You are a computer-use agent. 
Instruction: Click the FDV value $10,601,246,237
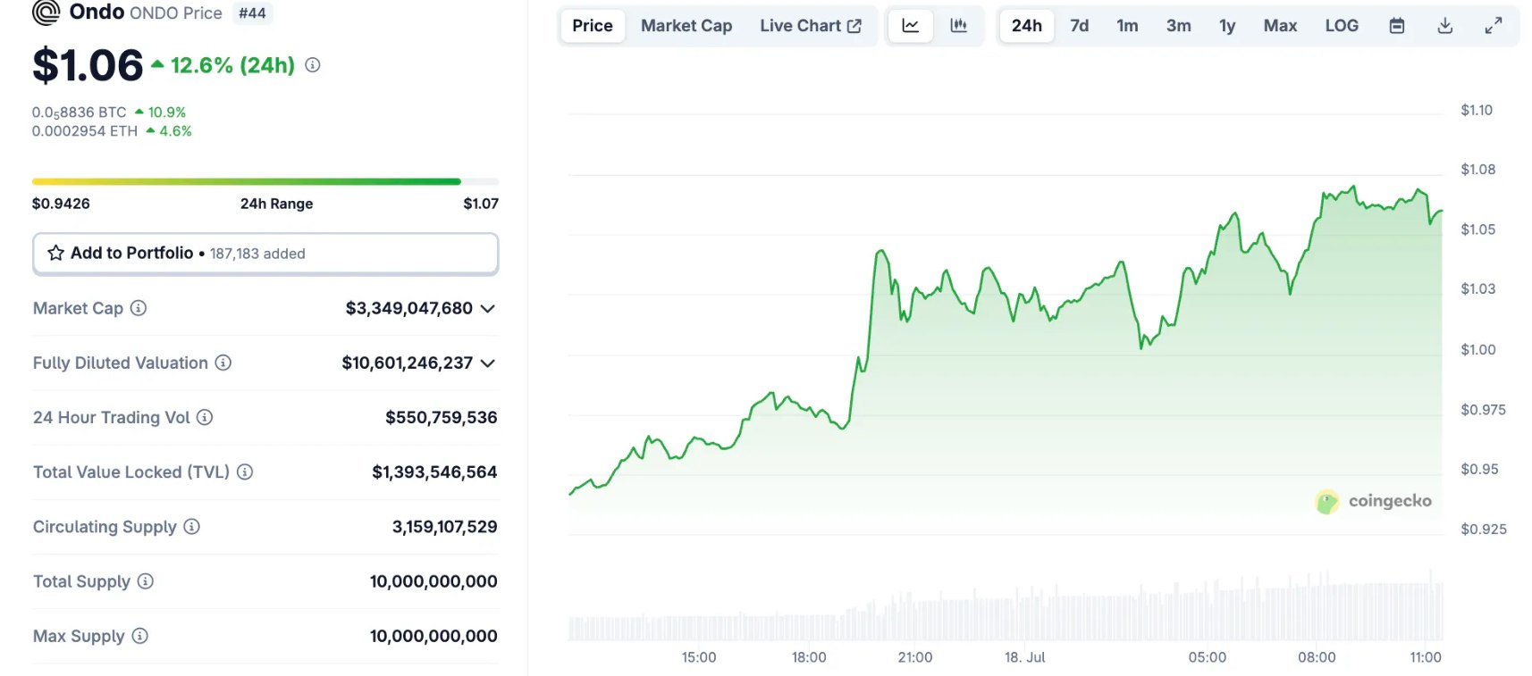click(x=408, y=363)
